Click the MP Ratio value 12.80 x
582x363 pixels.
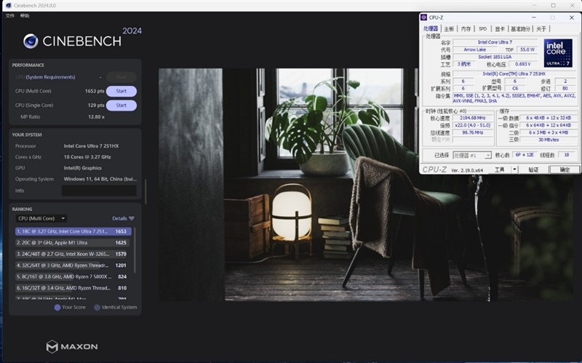click(x=96, y=117)
